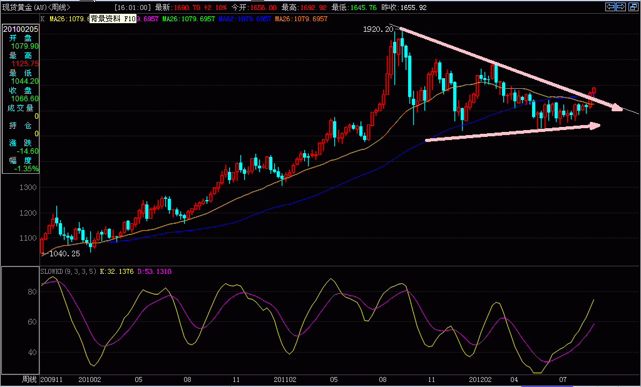The image size is (641, 387).
Task: Select the yellow MA26 legend entry
Action: (x=69, y=19)
